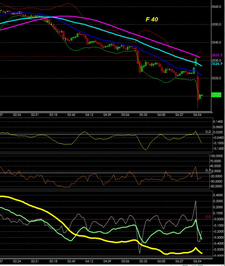Select the green candle touching the cyan average
Image resolution: width=225 pixels, height=266 pixels.
(x=196, y=62)
